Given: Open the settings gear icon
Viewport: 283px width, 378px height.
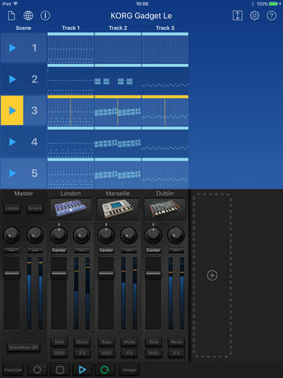Looking at the screenshot, I should tap(255, 16).
